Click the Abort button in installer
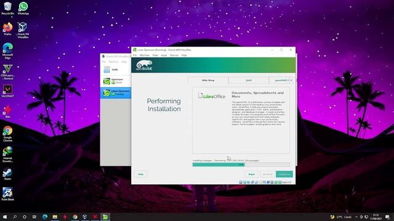 pyautogui.click(x=252, y=174)
